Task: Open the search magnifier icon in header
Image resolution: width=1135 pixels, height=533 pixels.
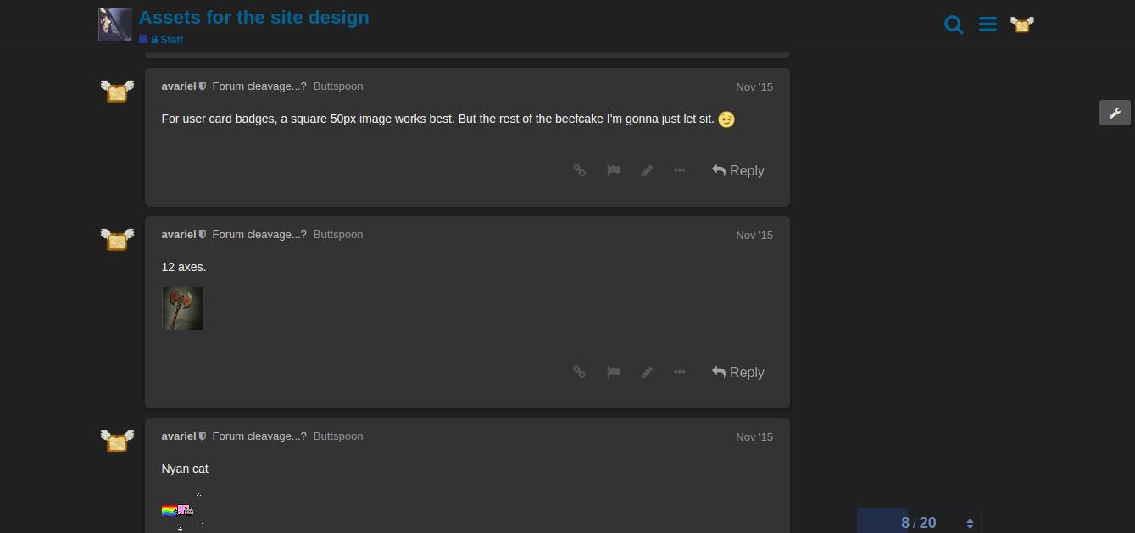Action: (x=954, y=25)
